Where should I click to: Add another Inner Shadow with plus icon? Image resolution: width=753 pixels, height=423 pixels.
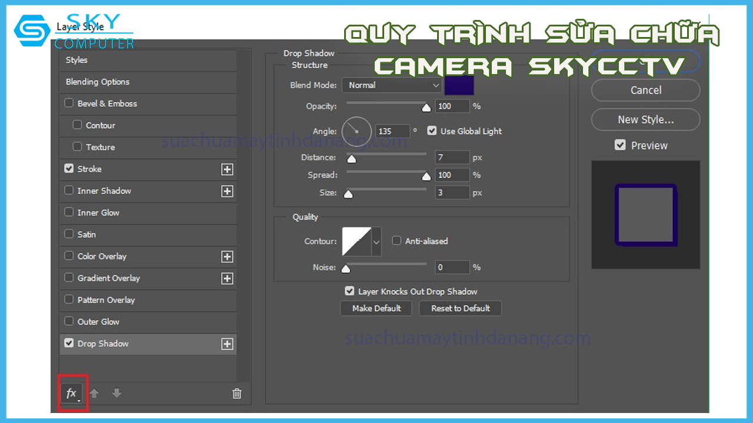pyautogui.click(x=227, y=191)
